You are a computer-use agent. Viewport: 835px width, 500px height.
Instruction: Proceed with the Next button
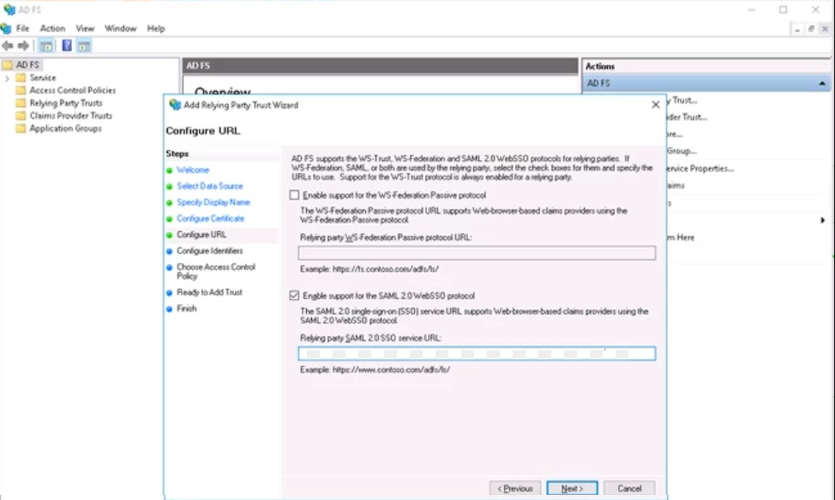[x=572, y=488]
